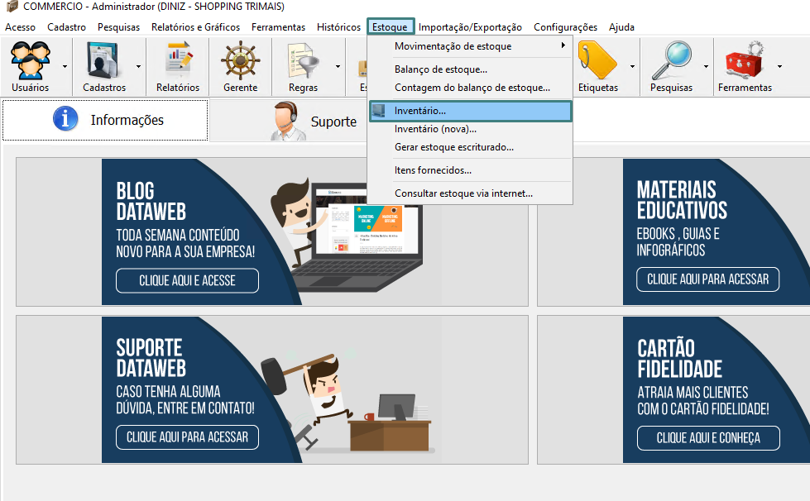Switch to the Suporte tab
This screenshot has height=501, width=810.
tap(314, 122)
